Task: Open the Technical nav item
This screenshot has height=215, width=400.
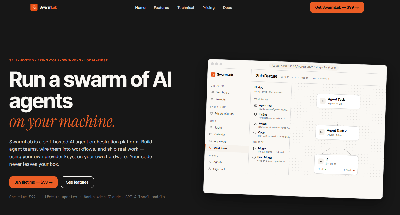Action: click(186, 8)
